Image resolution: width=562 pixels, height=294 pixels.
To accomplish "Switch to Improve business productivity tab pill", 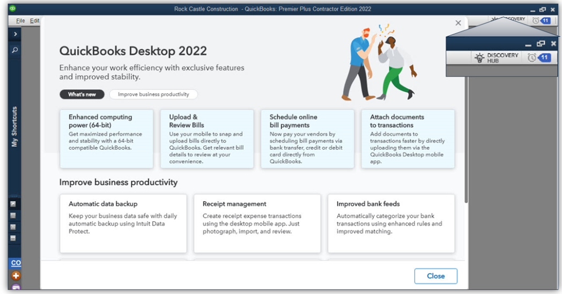I will [153, 95].
